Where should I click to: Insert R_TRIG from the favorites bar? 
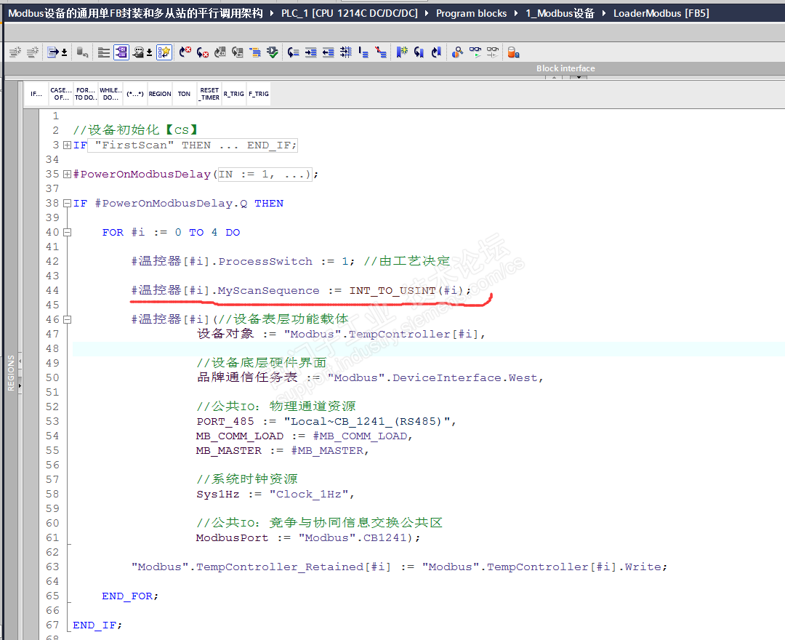234,94
